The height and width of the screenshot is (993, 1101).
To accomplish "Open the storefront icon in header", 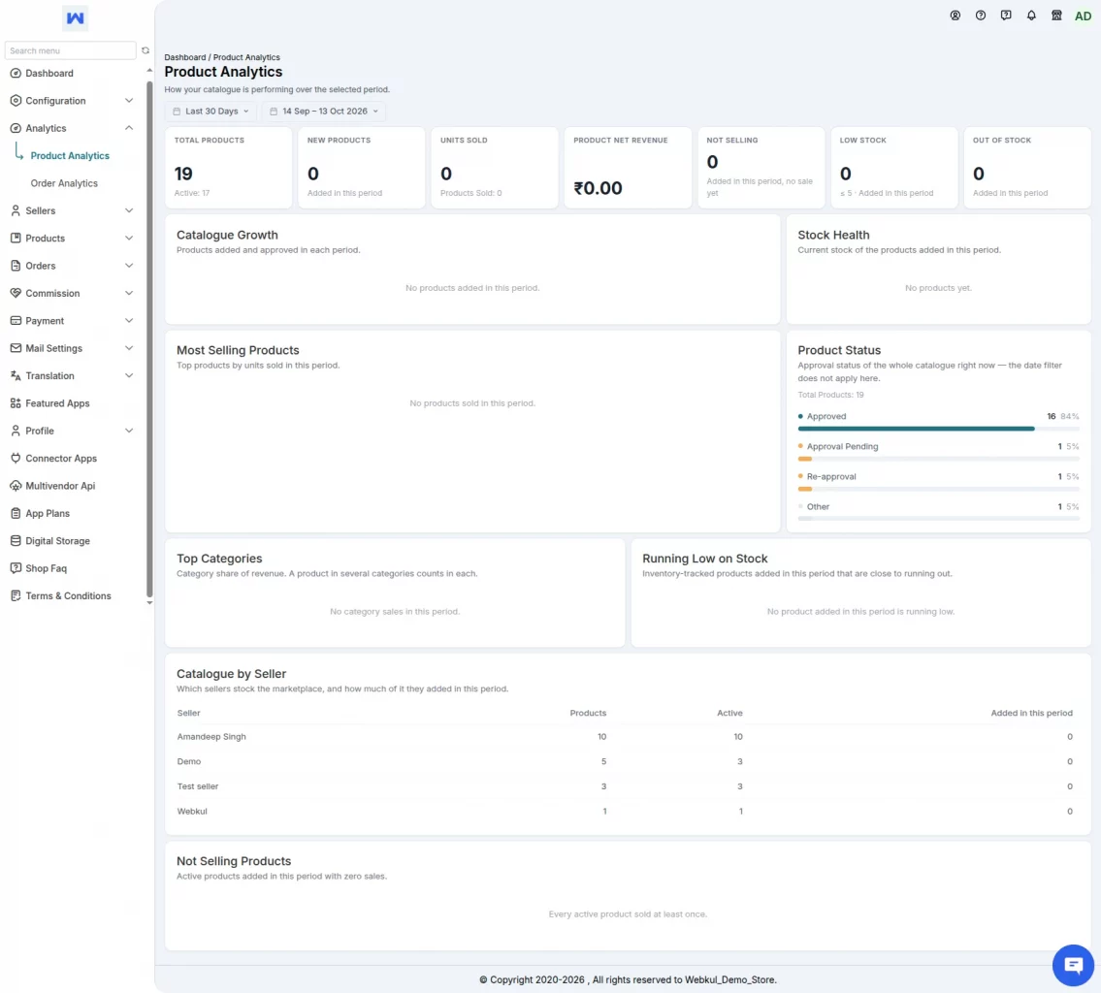I will coord(1056,16).
